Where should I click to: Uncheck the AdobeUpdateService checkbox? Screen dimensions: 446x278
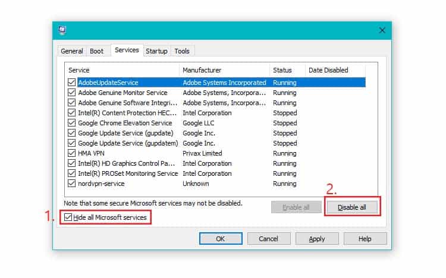[72, 83]
